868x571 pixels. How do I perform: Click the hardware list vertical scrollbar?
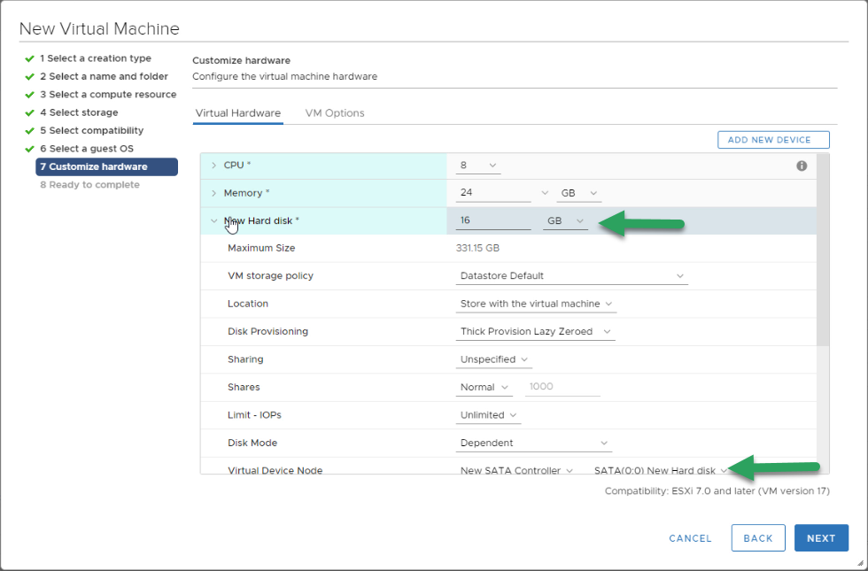pos(823,249)
